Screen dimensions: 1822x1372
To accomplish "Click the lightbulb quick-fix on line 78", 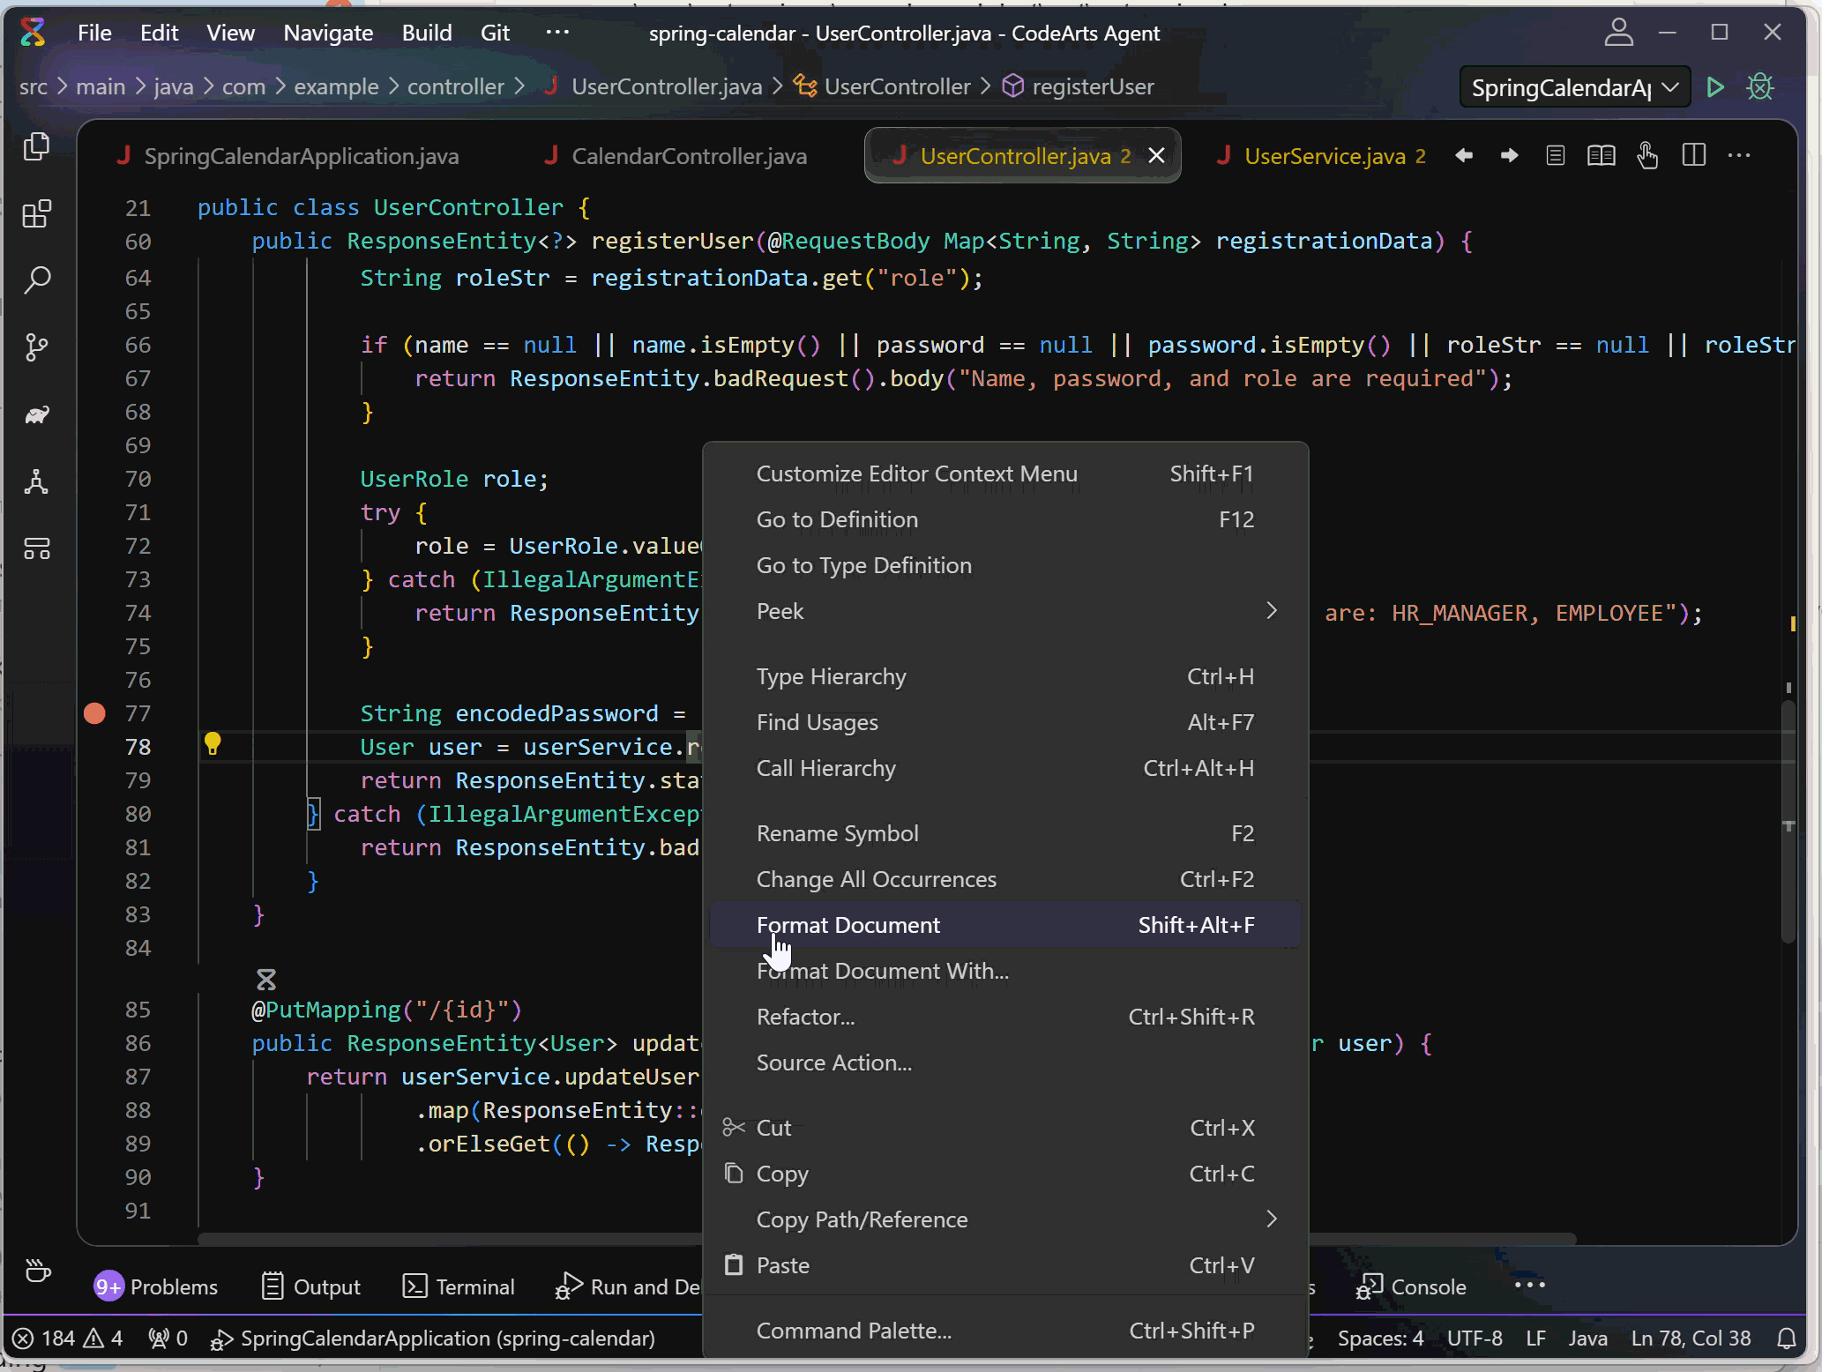I will coord(213,745).
